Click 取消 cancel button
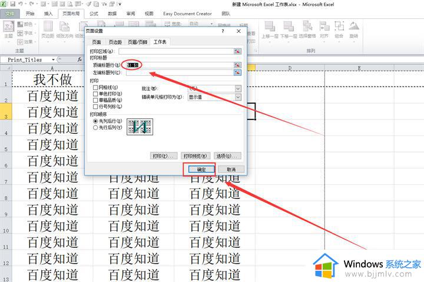Screen dimensions: 424x282 click(x=231, y=170)
